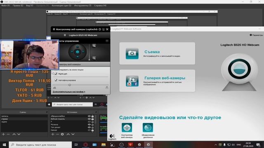Click the camera icon on Съемка tile
The height and width of the screenshot is (148, 264).
pos(132,53)
